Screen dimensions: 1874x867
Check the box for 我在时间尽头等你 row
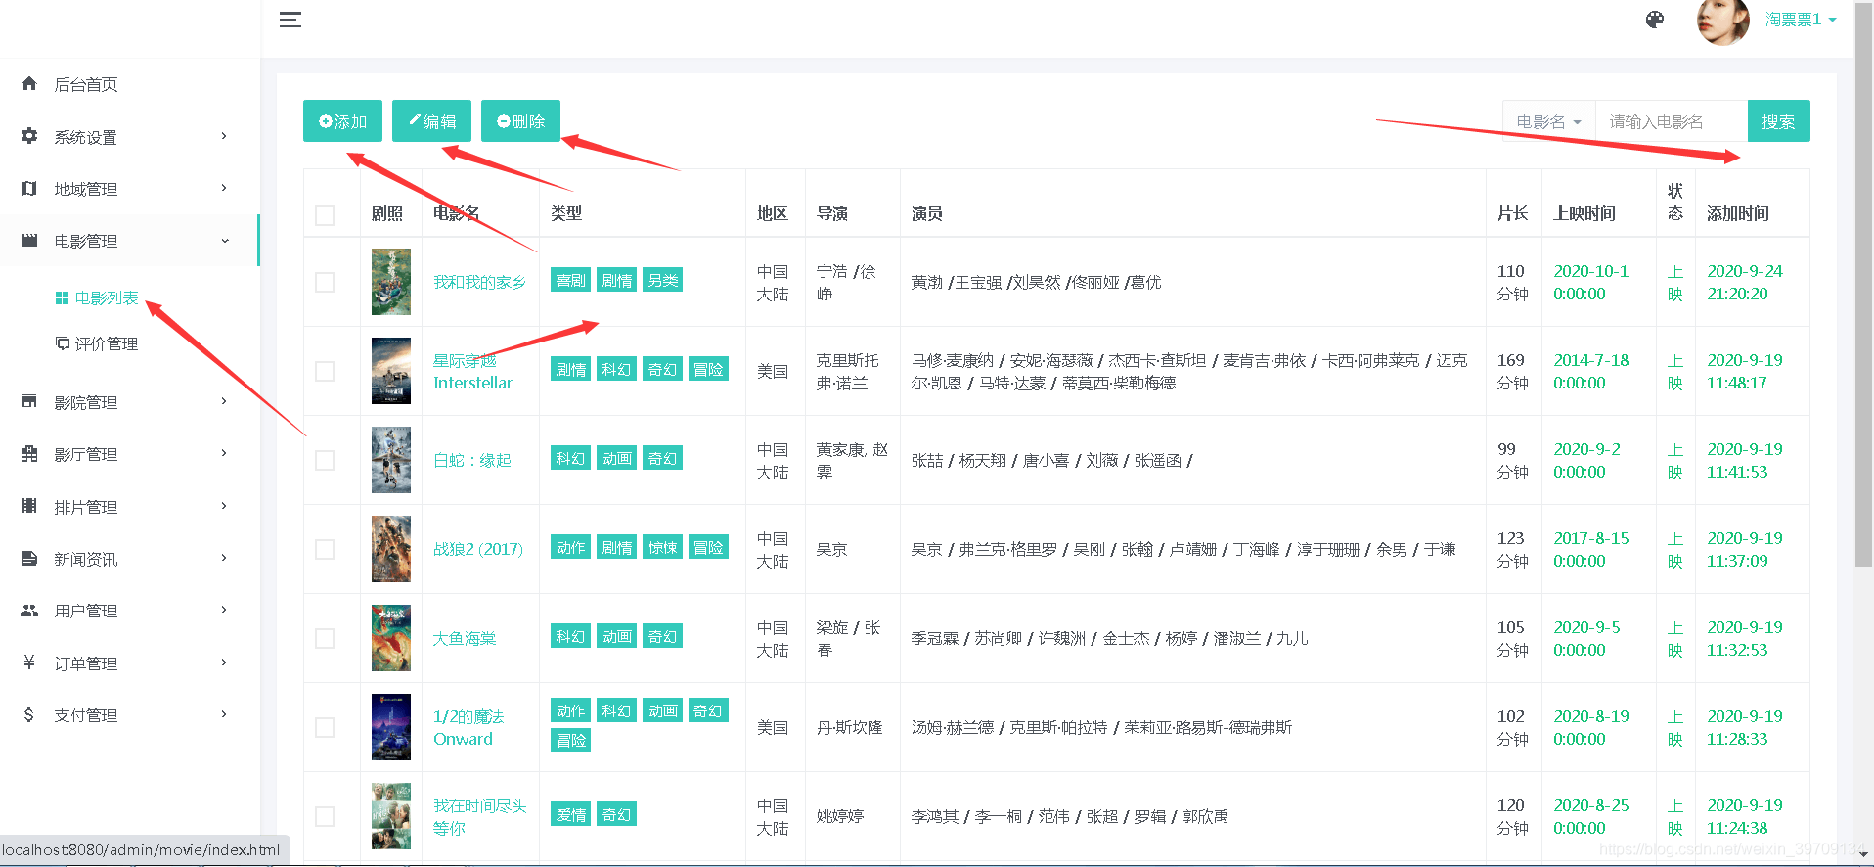[x=325, y=816]
